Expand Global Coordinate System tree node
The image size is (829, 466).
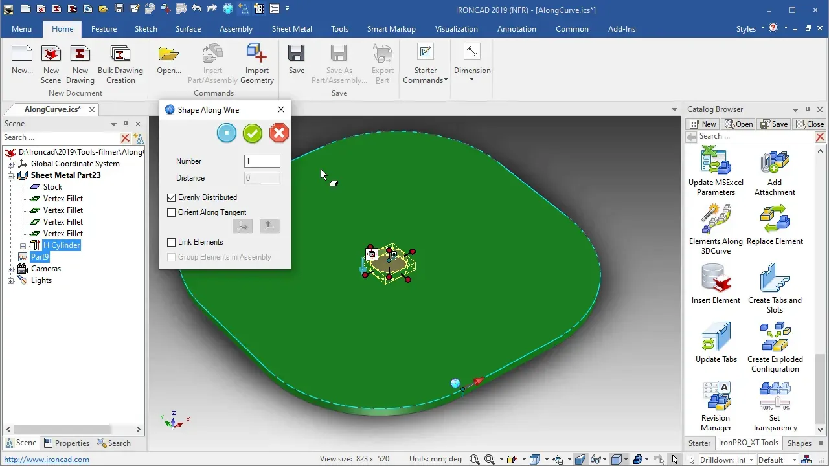(10, 164)
